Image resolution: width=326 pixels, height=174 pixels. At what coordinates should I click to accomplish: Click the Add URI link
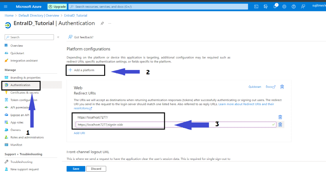point(79,133)
